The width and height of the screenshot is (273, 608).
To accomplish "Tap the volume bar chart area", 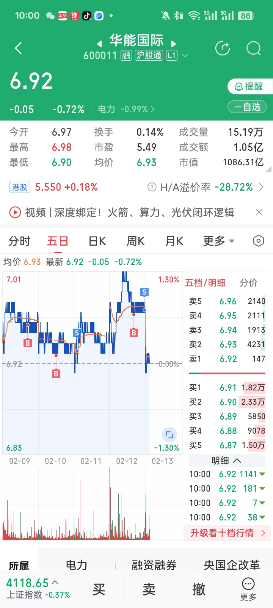I will (93, 503).
